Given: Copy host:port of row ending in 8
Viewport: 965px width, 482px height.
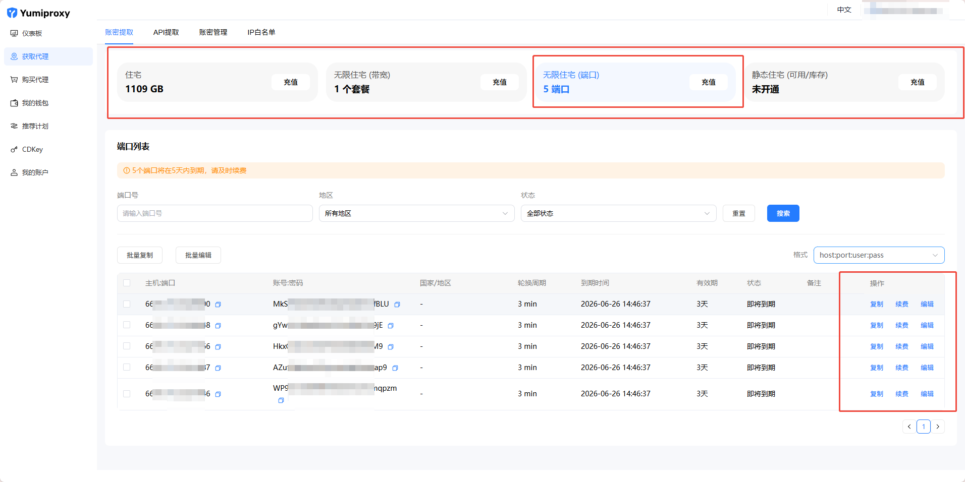Looking at the screenshot, I should point(218,326).
